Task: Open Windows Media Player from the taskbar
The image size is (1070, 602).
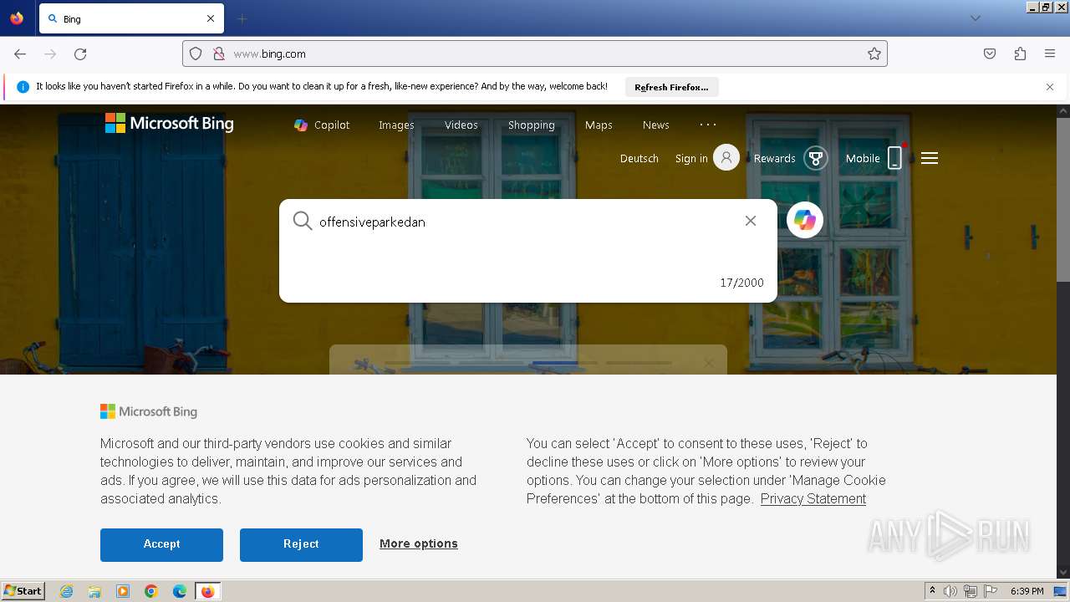Action: [x=123, y=591]
